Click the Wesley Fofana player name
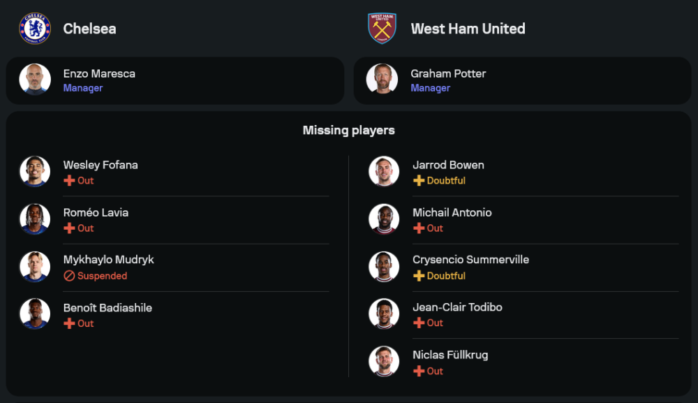 coord(101,165)
